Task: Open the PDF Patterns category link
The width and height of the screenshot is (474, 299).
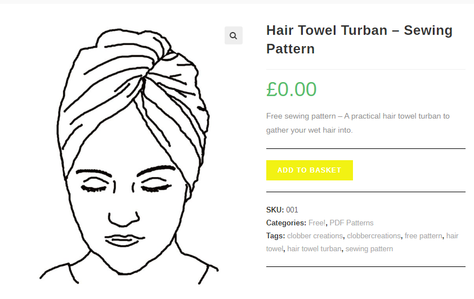Action: tap(351, 223)
